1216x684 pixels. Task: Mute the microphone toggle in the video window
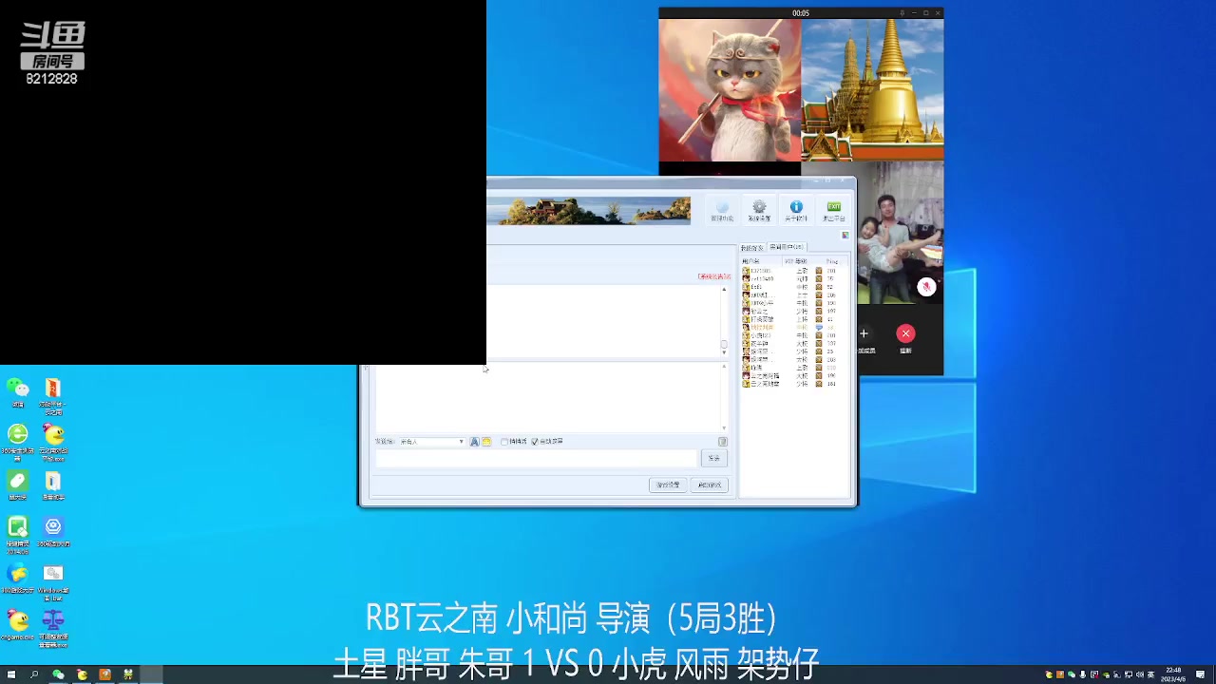(926, 287)
